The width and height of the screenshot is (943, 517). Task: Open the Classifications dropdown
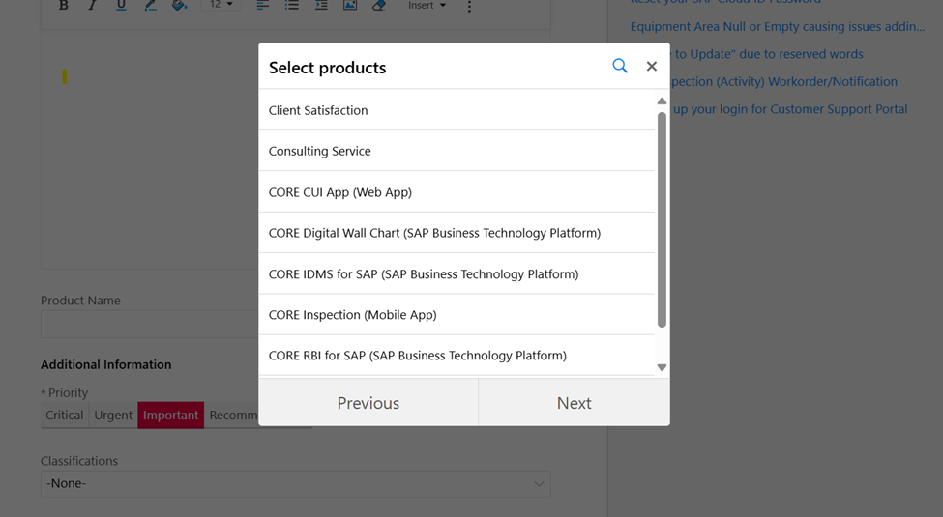[295, 483]
